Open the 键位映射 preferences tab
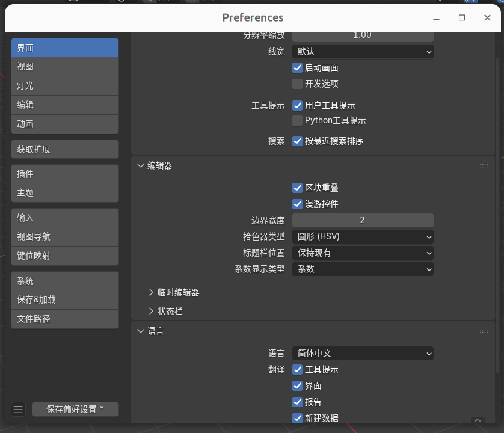Image resolution: width=504 pixels, height=433 pixels. click(65, 256)
